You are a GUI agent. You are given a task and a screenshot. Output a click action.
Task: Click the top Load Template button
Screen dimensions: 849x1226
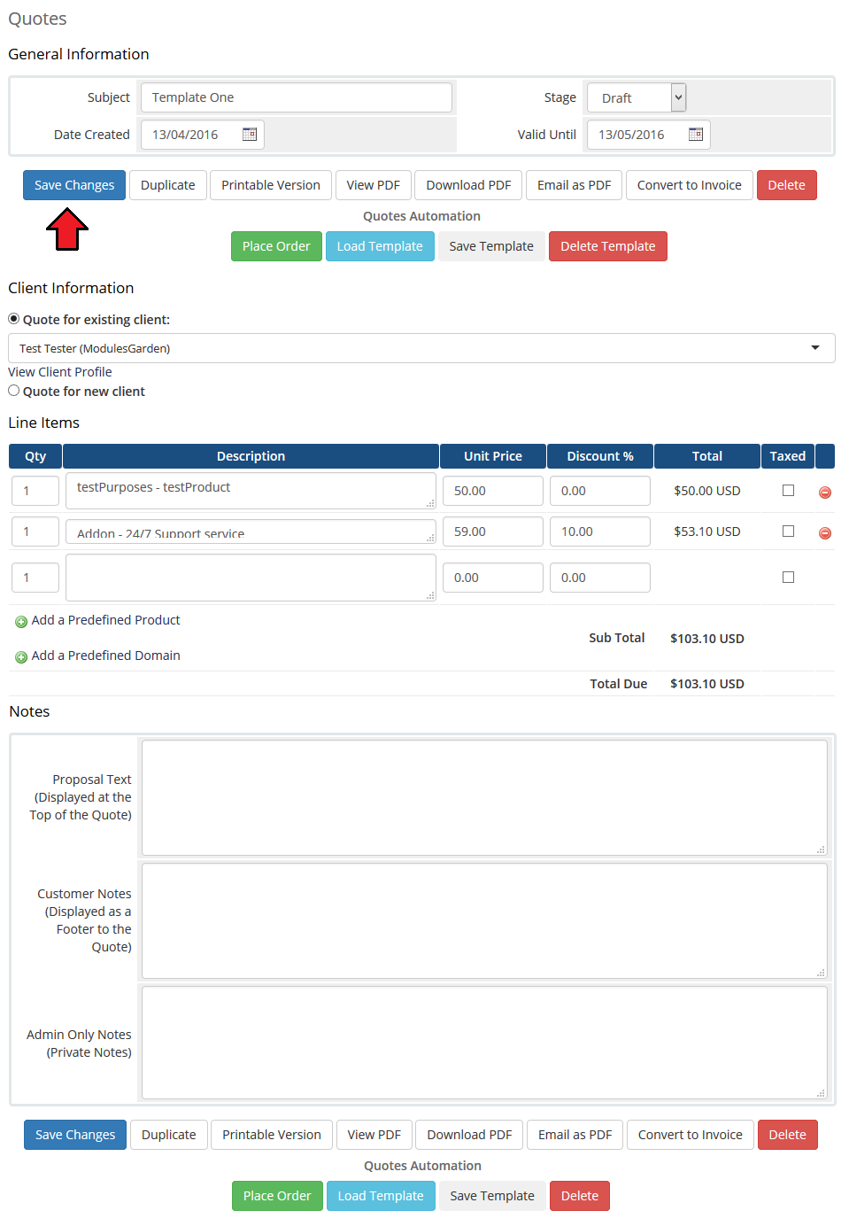point(380,246)
